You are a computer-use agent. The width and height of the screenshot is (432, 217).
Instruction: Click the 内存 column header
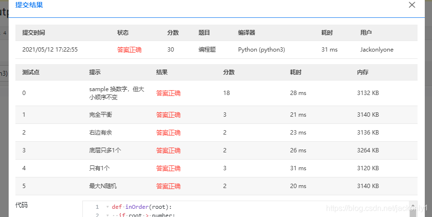[363, 72]
